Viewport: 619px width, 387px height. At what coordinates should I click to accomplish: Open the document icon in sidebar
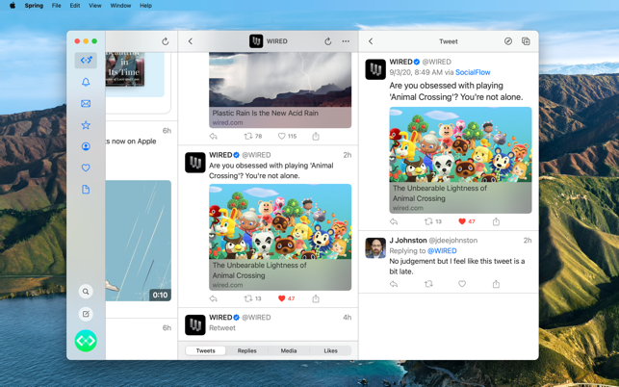tap(86, 190)
